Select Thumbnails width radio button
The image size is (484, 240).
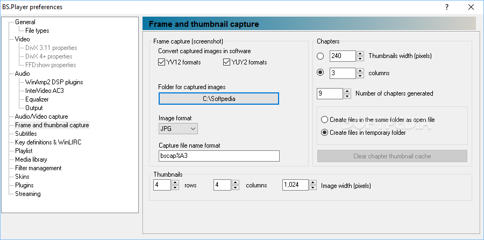coord(321,56)
